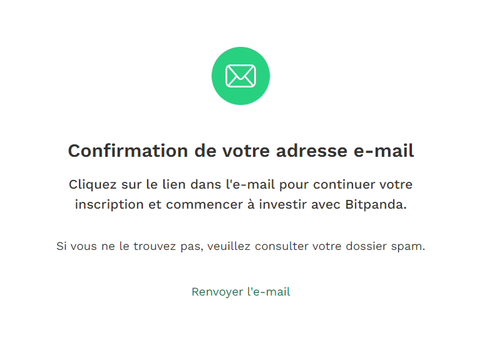Click the heading Confirmation de votre adresse e-mail

click(240, 151)
